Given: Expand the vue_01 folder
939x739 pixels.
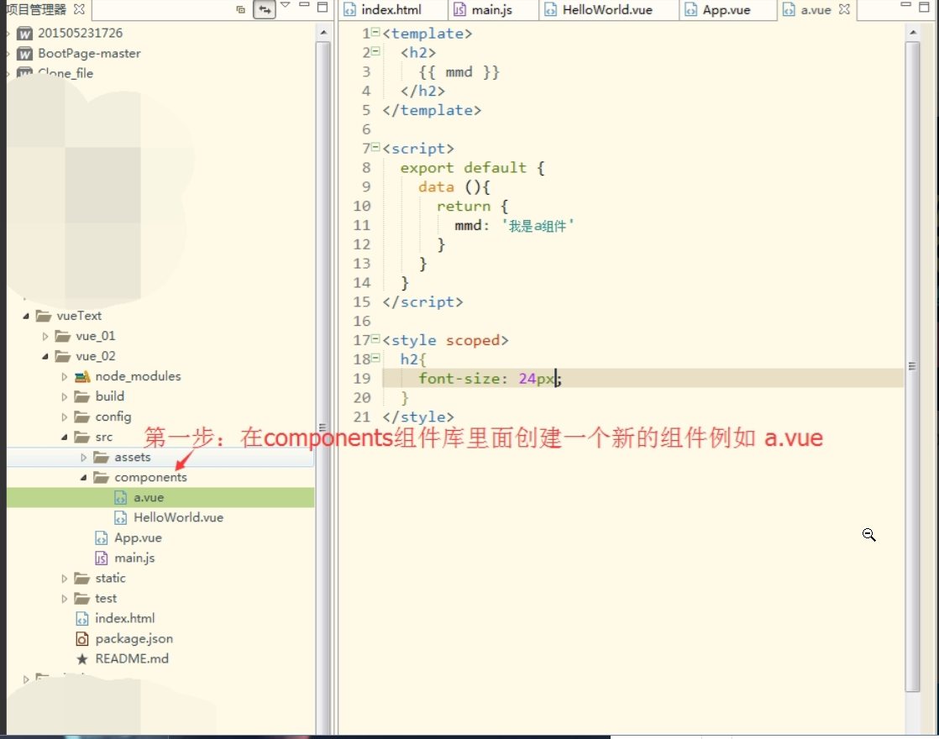Looking at the screenshot, I should [45, 336].
